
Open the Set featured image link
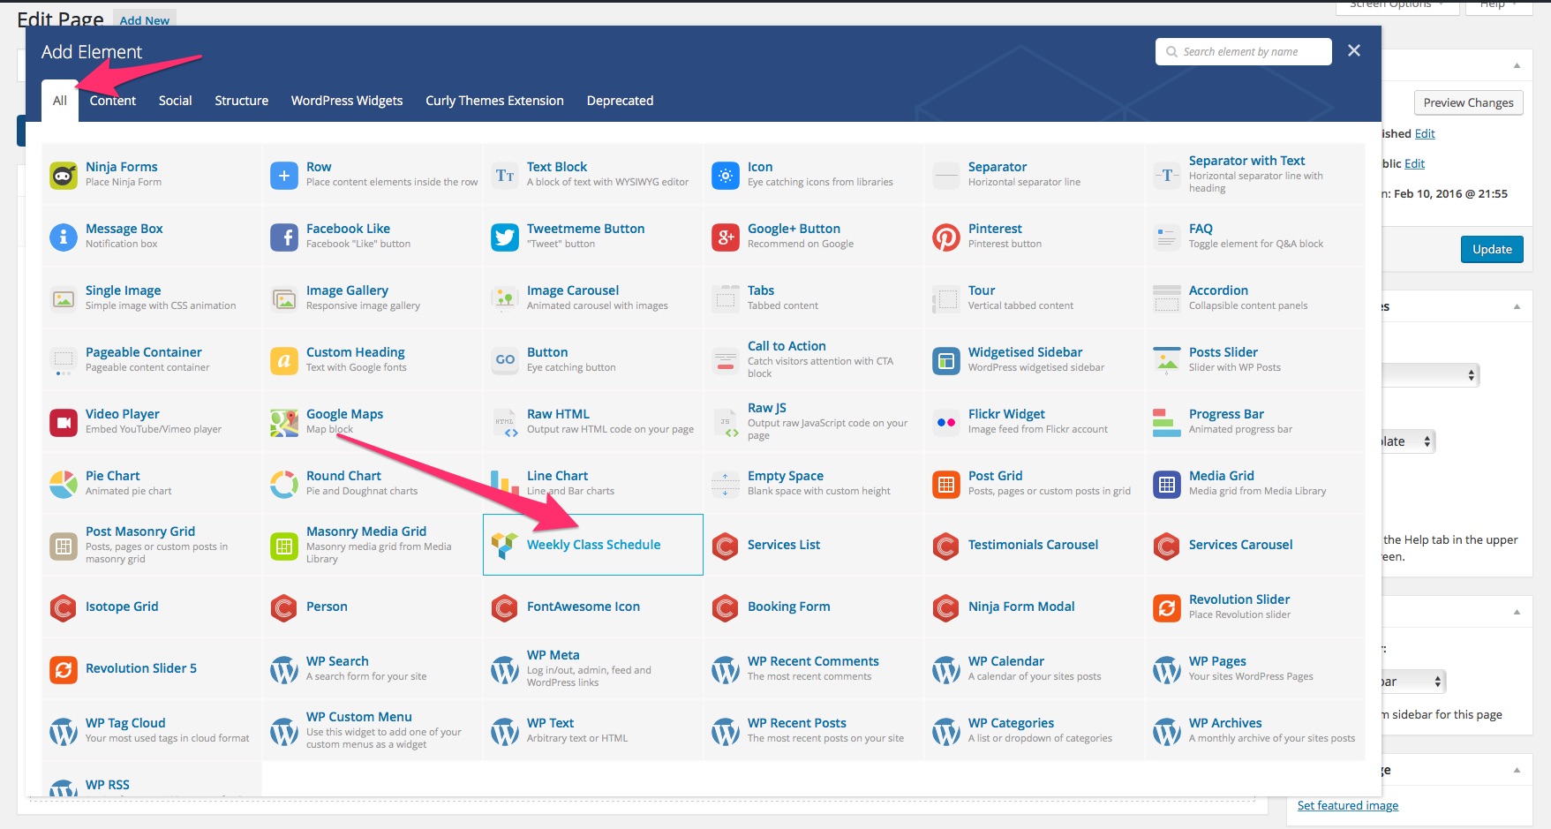1347,805
